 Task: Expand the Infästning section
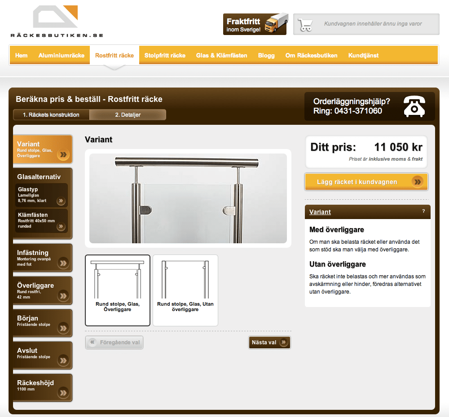pos(43,258)
